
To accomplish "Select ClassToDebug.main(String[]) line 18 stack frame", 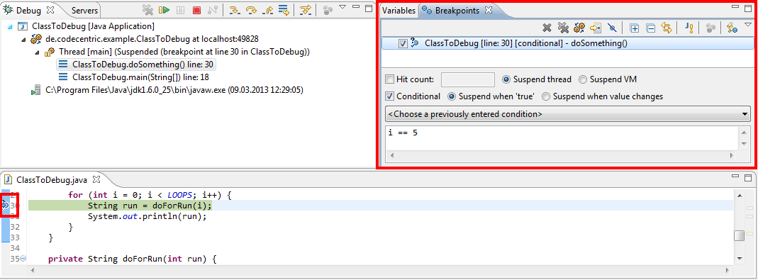I will (x=133, y=77).
